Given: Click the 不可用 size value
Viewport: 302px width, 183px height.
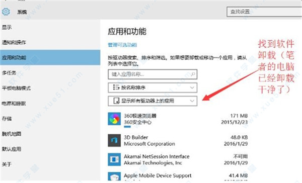Looking at the screenshot, I should tap(241, 156).
